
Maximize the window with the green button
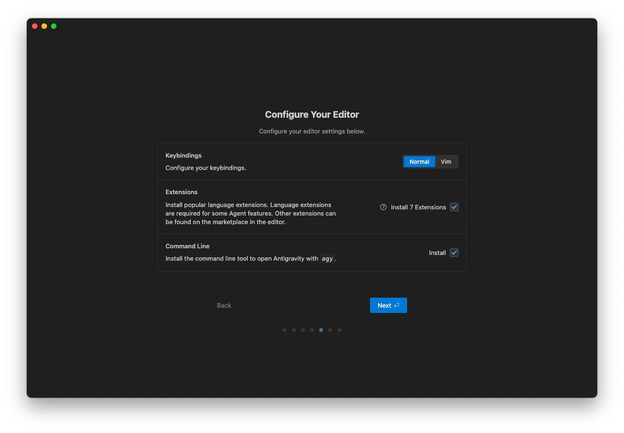tap(54, 26)
